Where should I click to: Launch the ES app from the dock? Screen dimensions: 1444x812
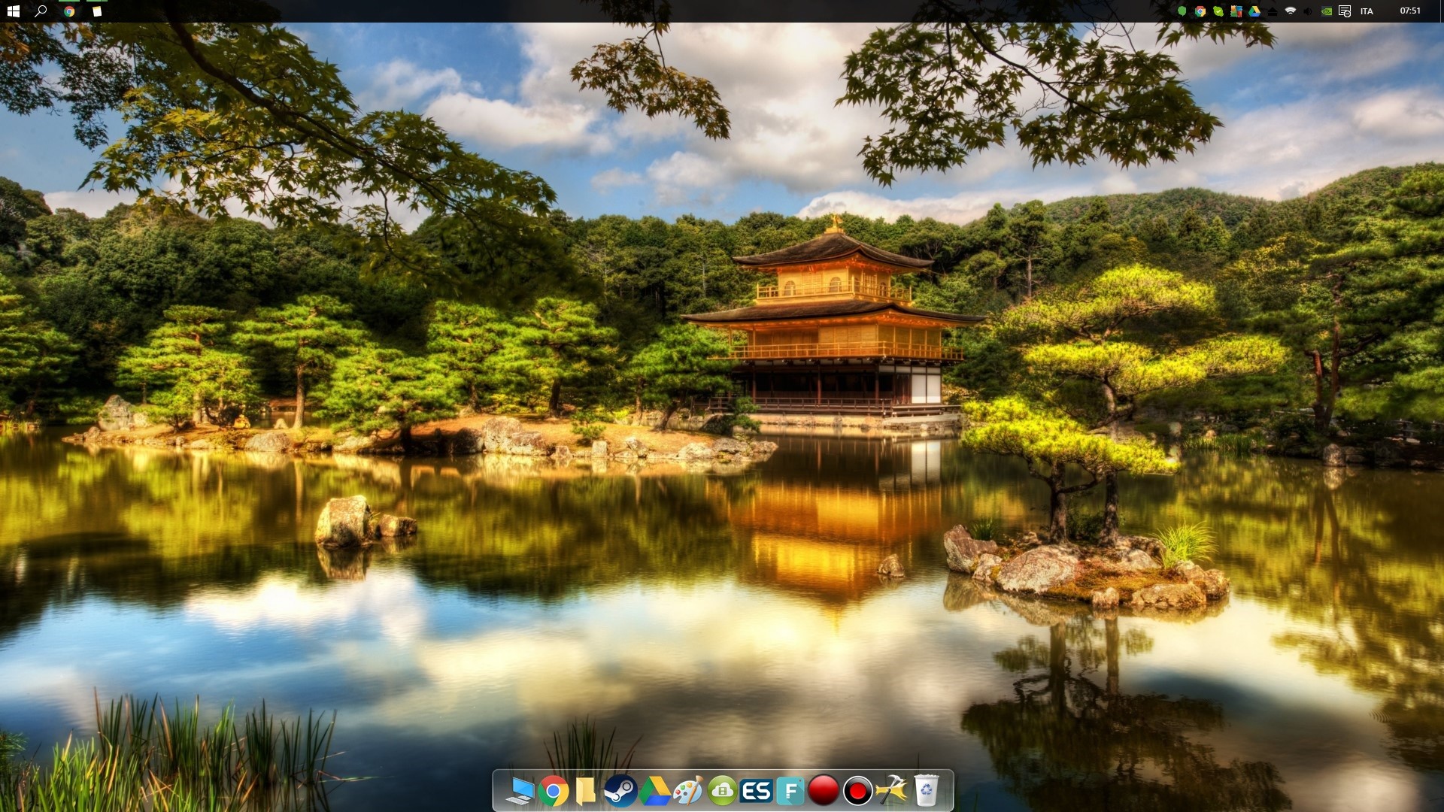[x=756, y=791]
